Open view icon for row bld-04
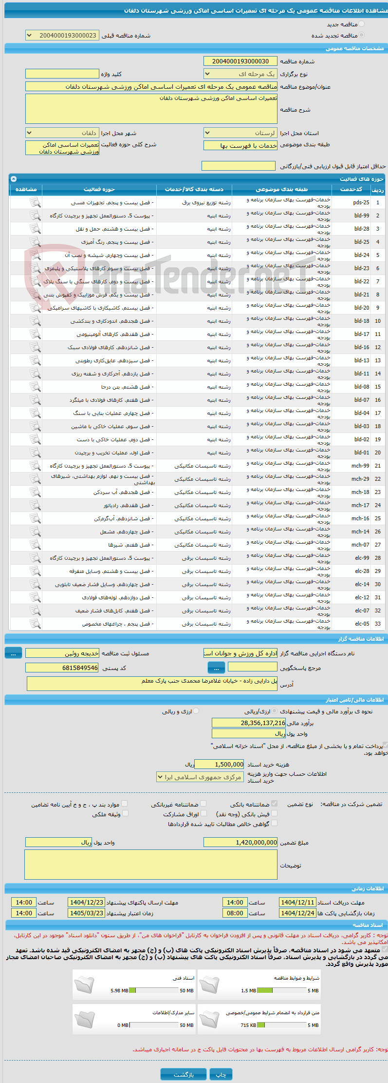388x1083 pixels. (x=35, y=413)
